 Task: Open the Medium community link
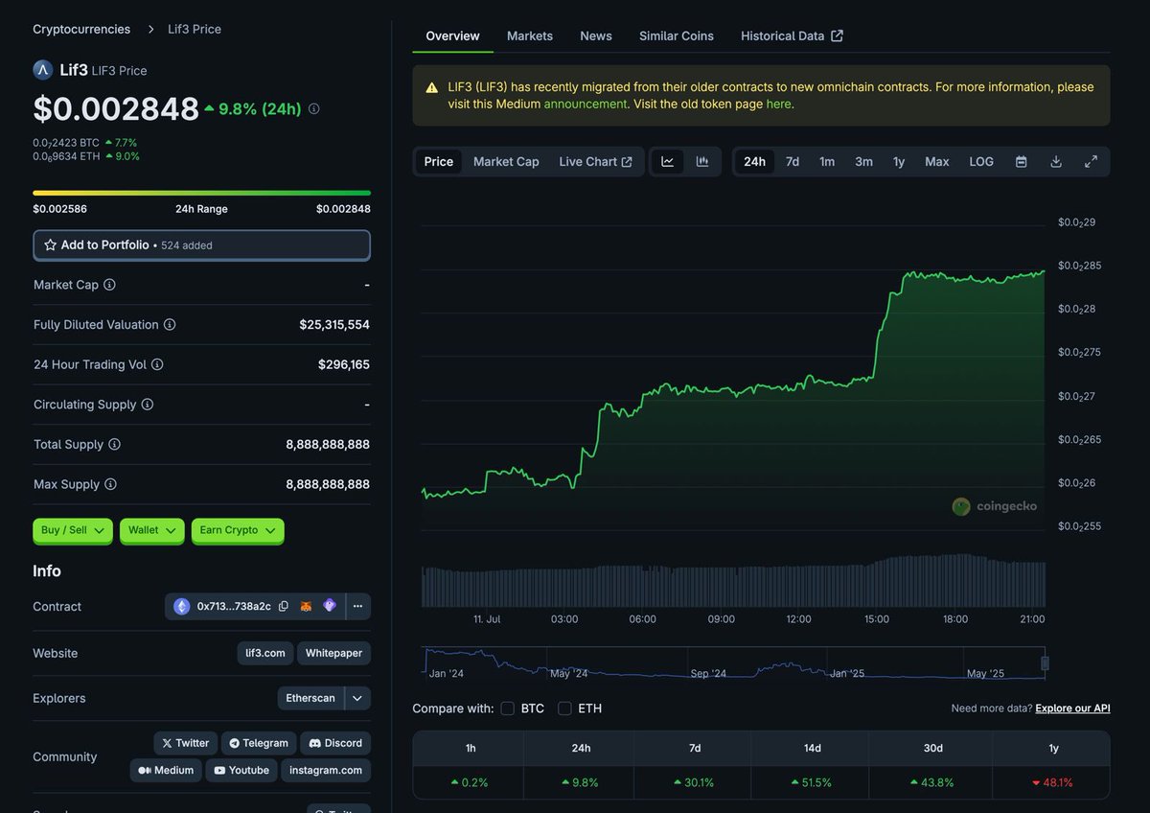coord(166,770)
